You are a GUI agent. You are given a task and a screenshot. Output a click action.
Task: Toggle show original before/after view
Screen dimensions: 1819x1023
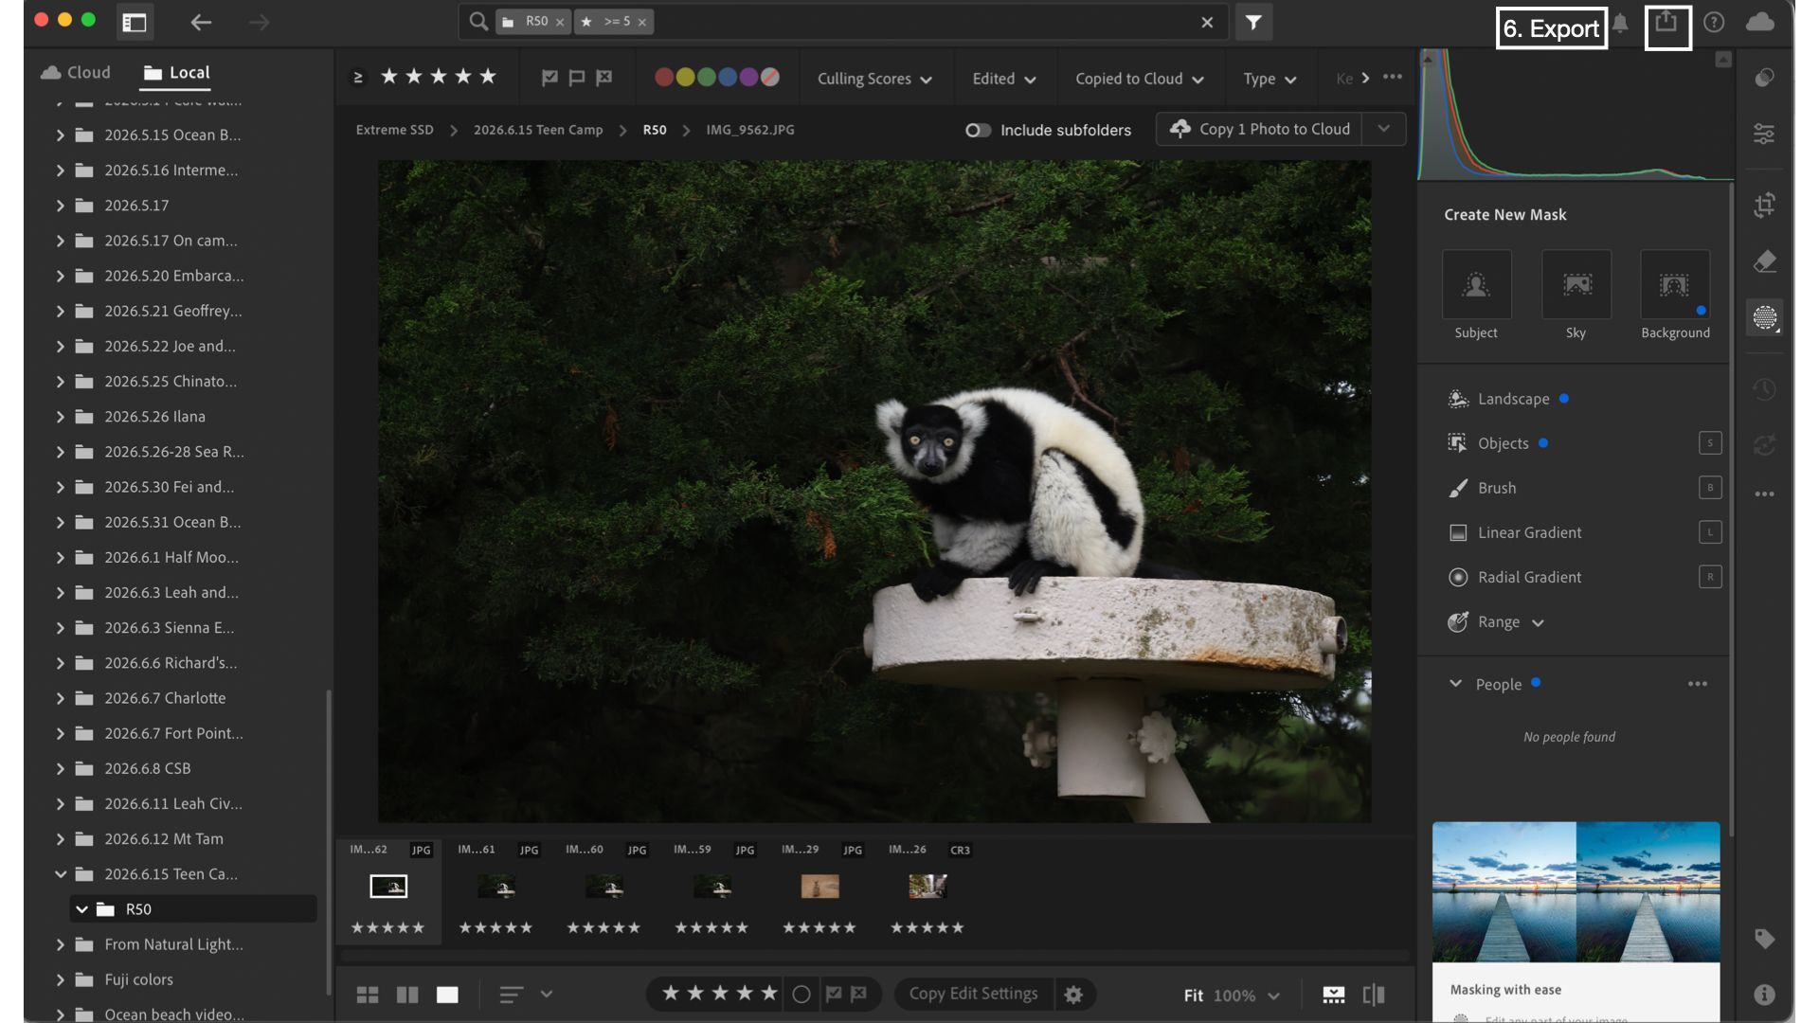(x=1374, y=995)
